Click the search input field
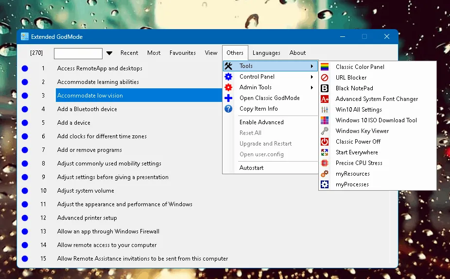 coord(78,53)
